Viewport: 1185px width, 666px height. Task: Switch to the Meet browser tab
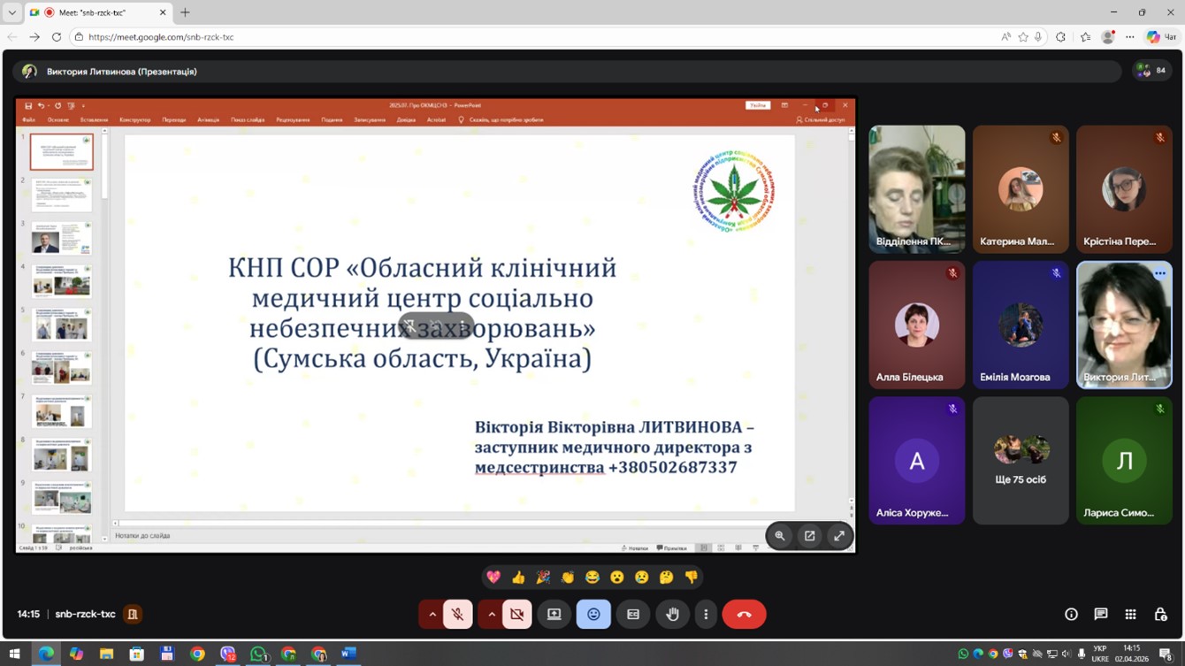96,12
